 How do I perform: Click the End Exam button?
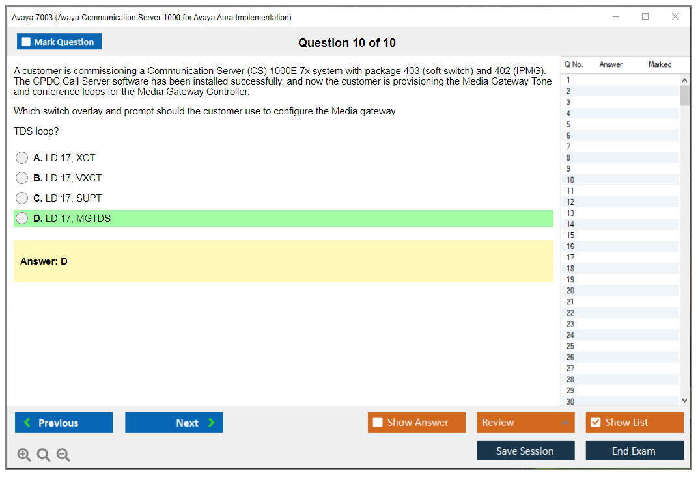click(634, 451)
